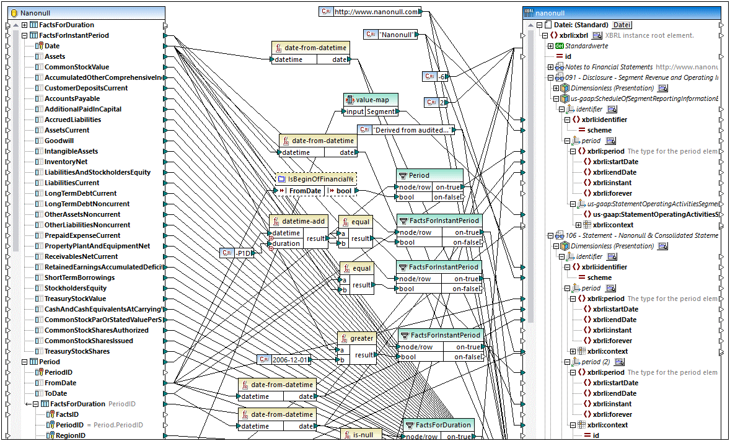Screen dimensions: 730x441
Task: Click the key icon beside Date field
Action: click(39, 46)
